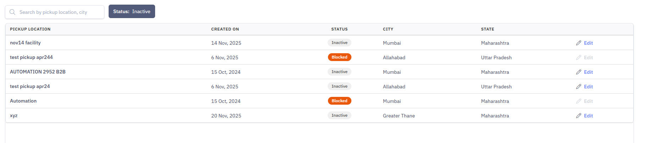This screenshot has height=143, width=646.
Task: Click Inactive badge for nov14 facility
Action: coord(339,43)
